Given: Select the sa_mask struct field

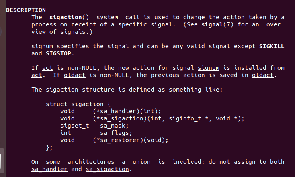Looking at the screenshot, I should click(x=115, y=126).
